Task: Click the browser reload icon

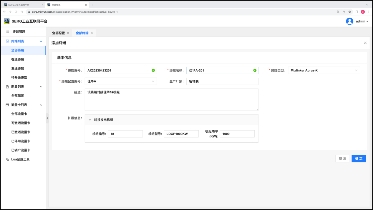Action: (16, 12)
